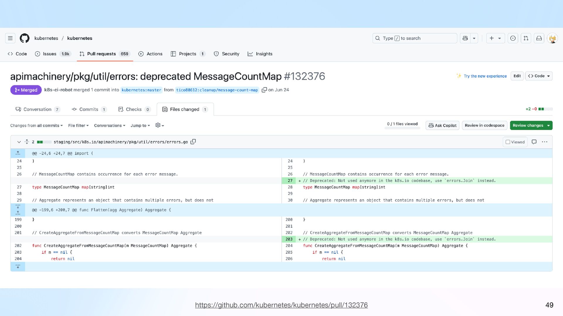The width and height of the screenshot is (563, 316).
Task: Click Review in codespace button
Action: (x=484, y=126)
